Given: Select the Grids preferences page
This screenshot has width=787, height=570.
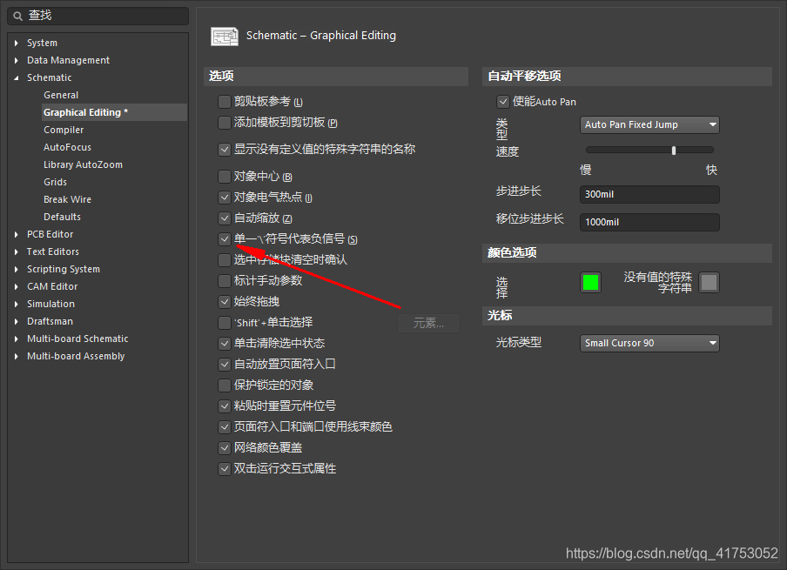Looking at the screenshot, I should click(x=55, y=182).
